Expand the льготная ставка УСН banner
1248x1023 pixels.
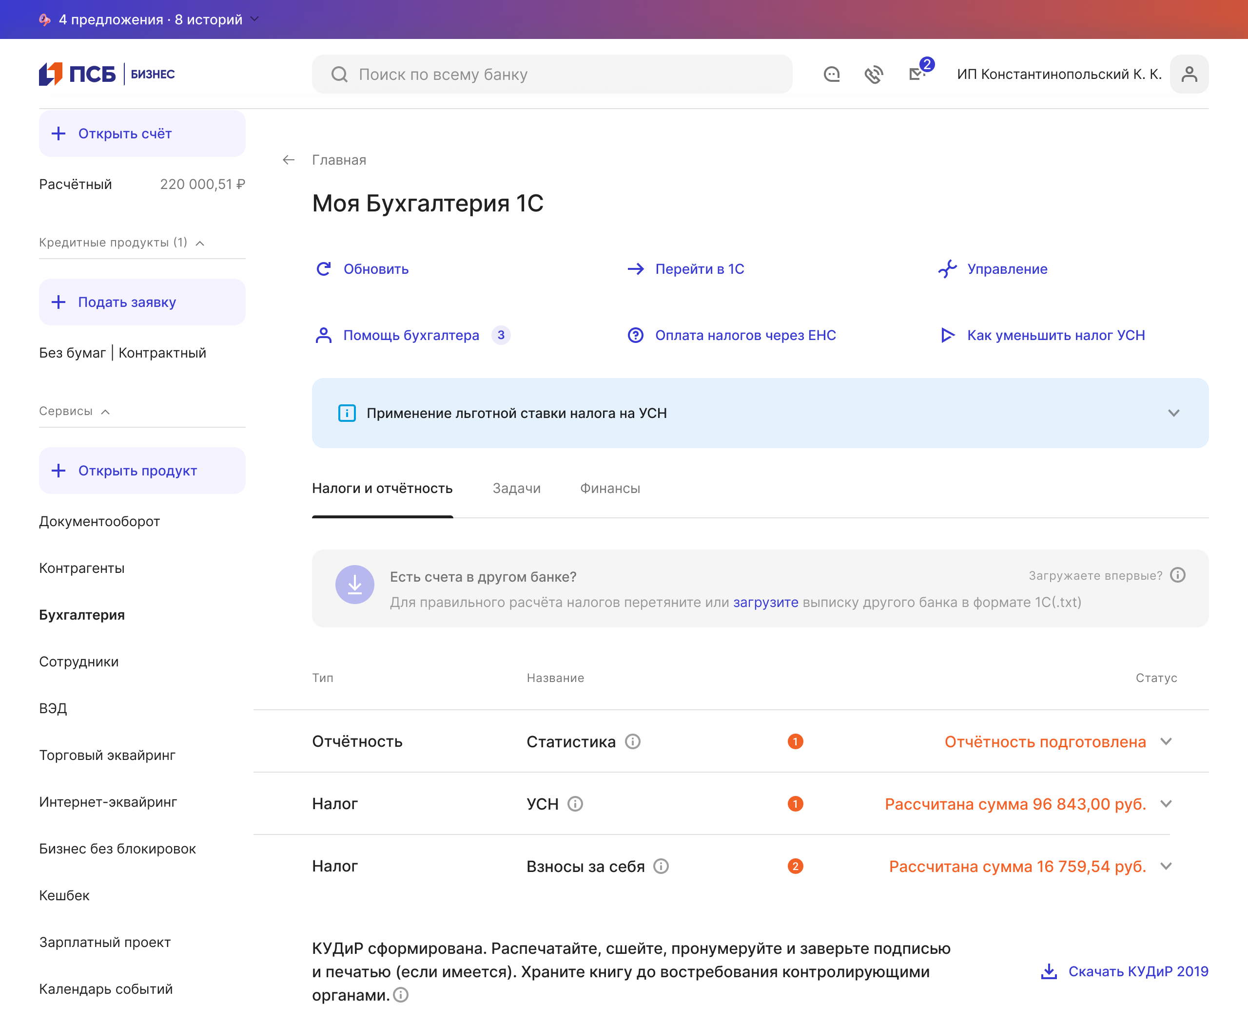pos(1174,413)
